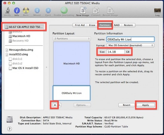Click the Eject toolbar icon

48,10
